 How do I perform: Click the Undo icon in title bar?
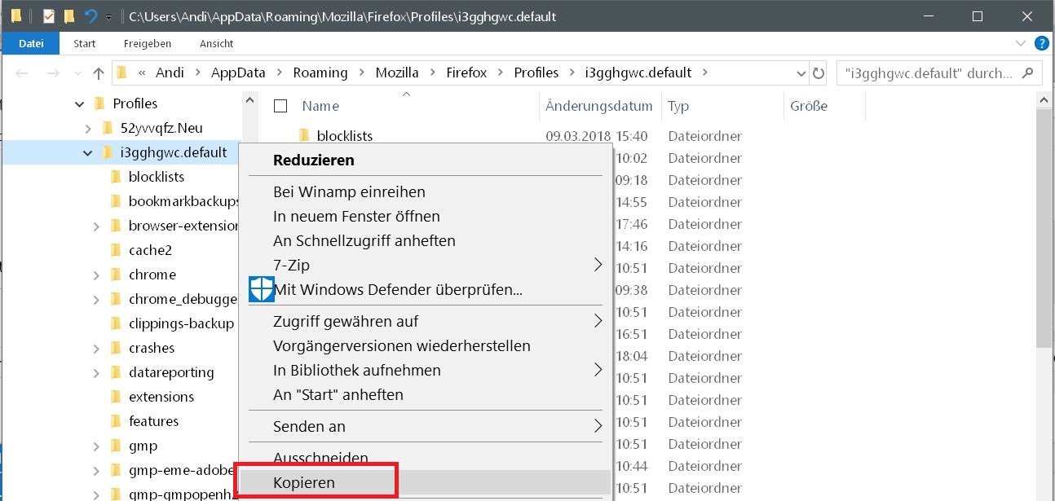91,16
